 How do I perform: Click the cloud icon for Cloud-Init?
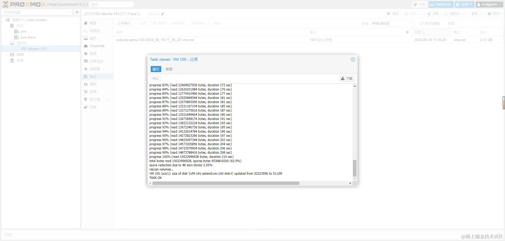click(x=86, y=46)
